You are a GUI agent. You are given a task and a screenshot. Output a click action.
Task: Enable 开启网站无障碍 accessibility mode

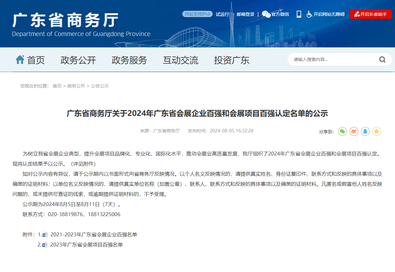pyautogui.click(x=325, y=14)
